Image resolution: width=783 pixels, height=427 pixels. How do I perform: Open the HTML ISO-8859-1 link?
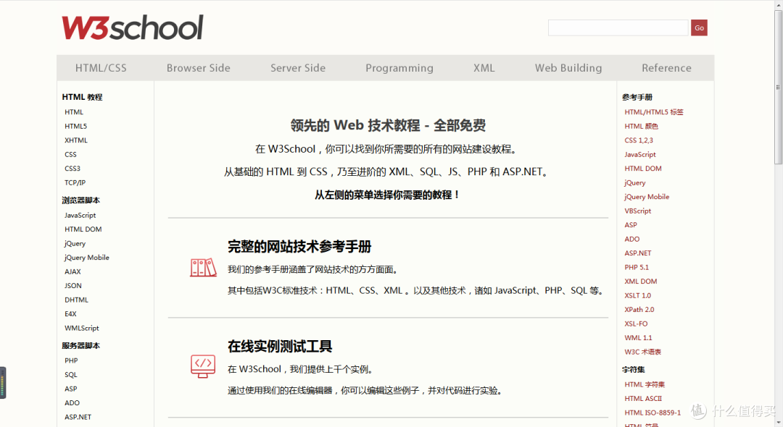652,413
